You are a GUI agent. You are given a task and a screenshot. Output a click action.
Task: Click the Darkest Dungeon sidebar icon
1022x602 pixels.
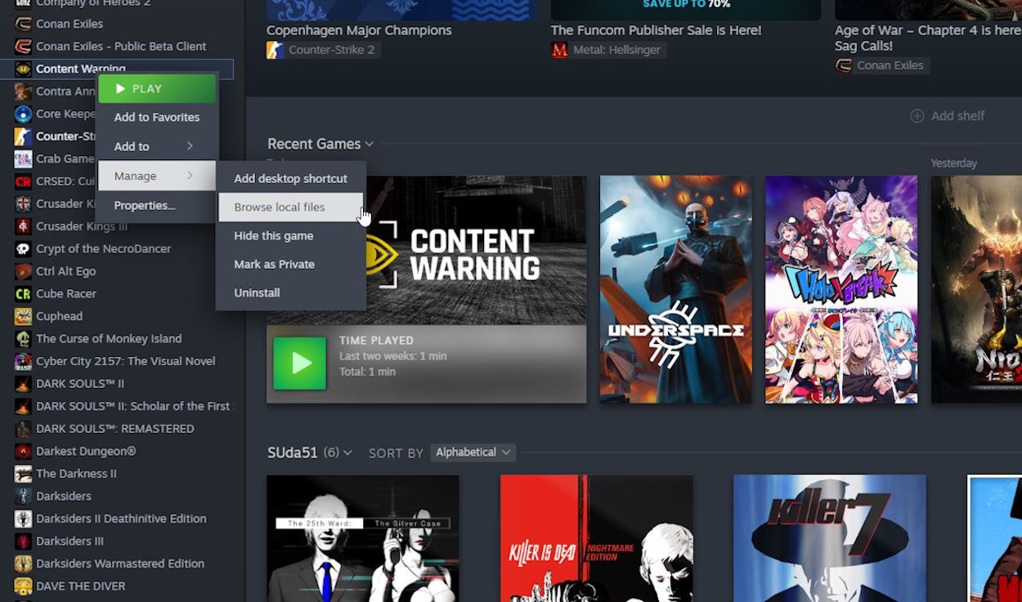23,452
